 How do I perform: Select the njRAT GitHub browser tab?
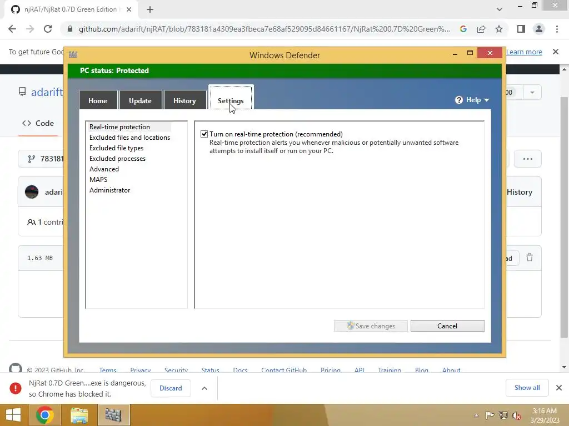click(71, 9)
